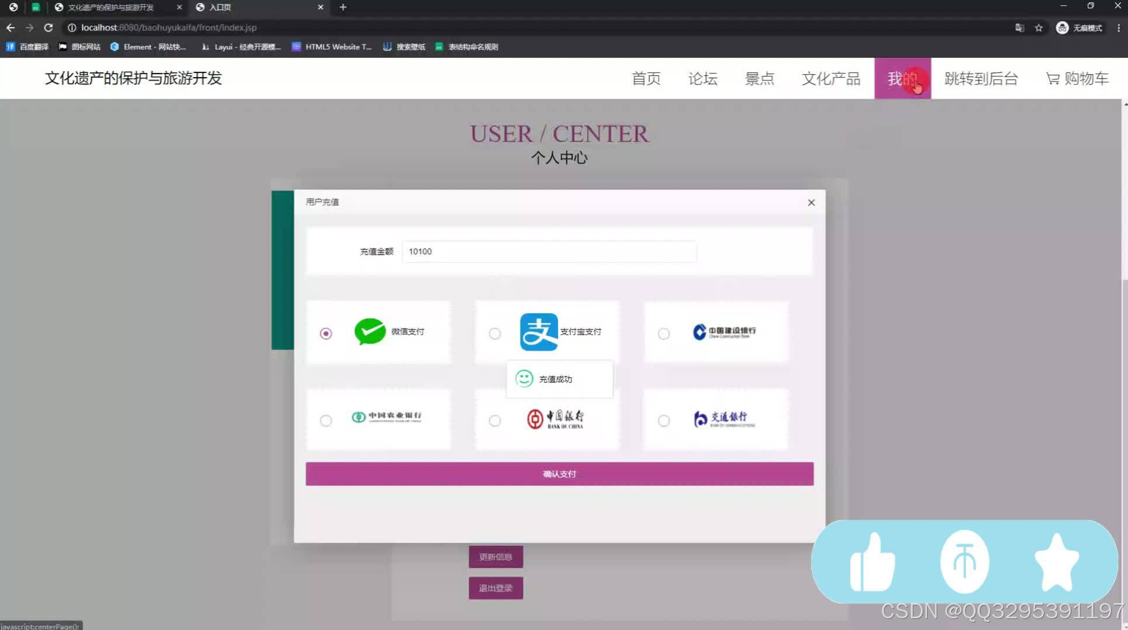The image size is (1128, 630).
Task: Click the coin tip icon
Action: coord(965,562)
